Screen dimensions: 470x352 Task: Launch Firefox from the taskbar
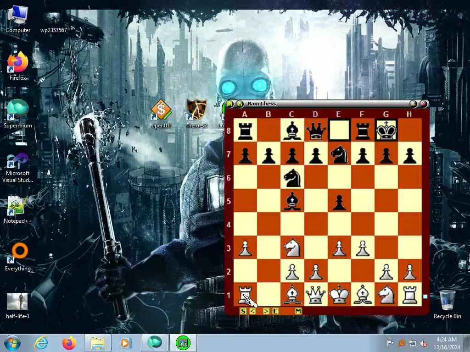pyautogui.click(x=69, y=343)
